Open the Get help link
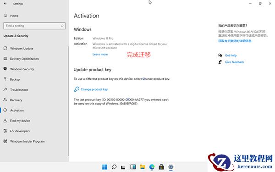The width and height of the screenshot is (275, 172). (x=231, y=55)
